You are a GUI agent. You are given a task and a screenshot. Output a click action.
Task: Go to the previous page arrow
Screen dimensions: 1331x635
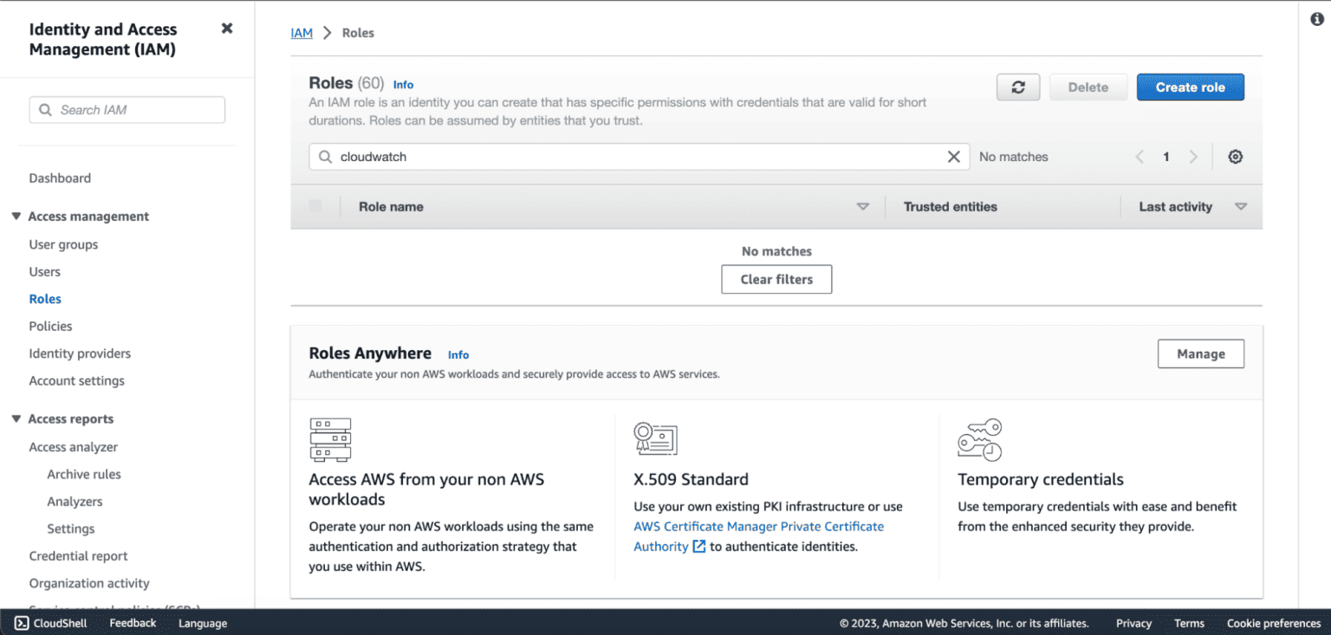point(1139,157)
